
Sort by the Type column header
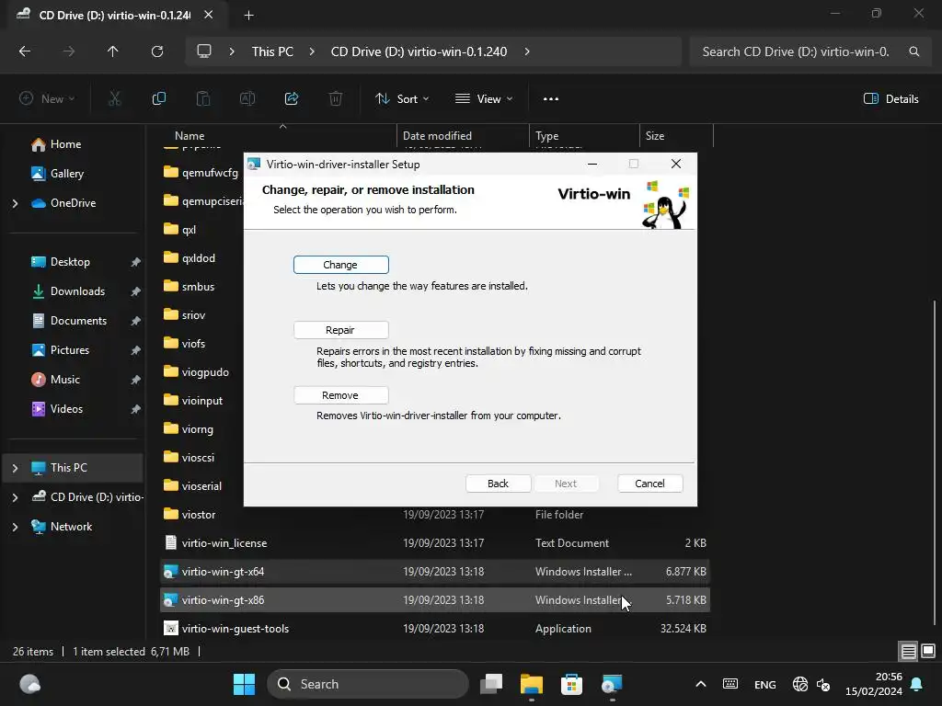546,136
